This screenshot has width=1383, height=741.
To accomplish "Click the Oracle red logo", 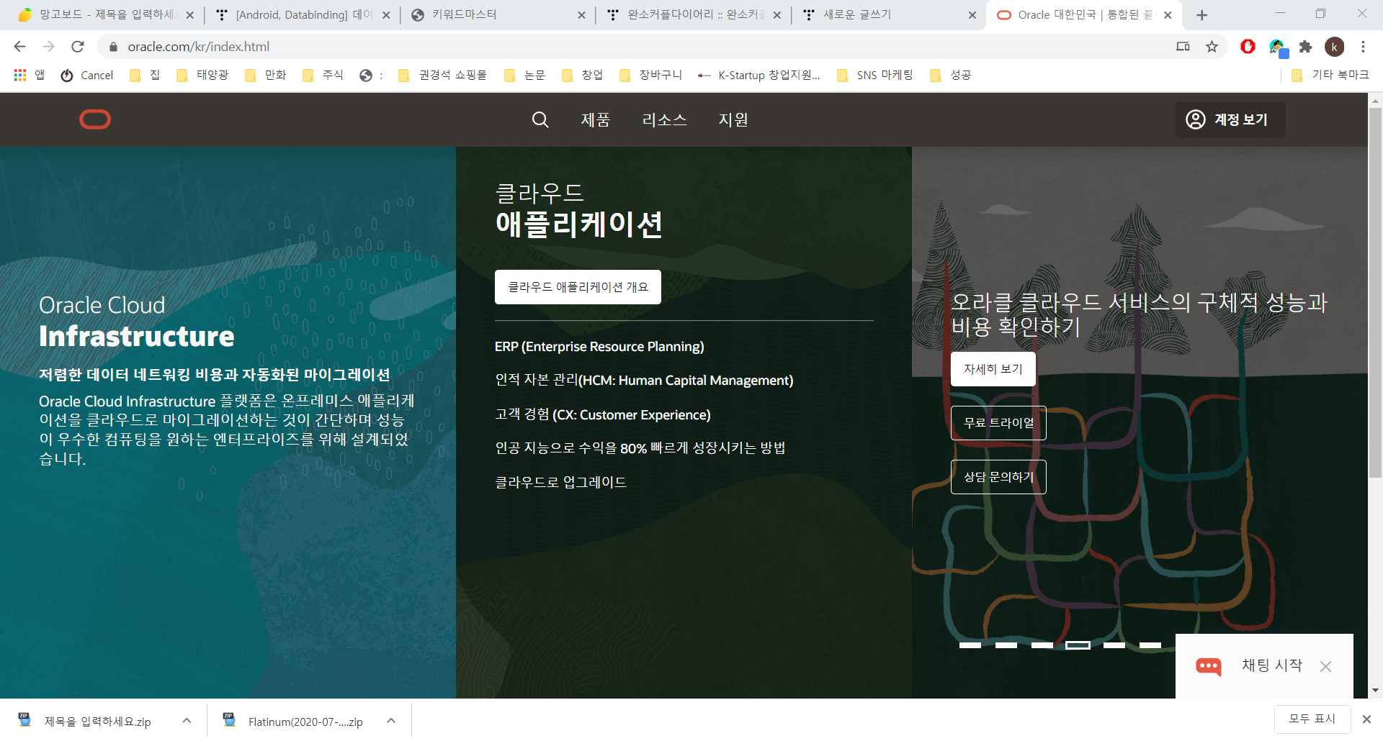I will (95, 119).
